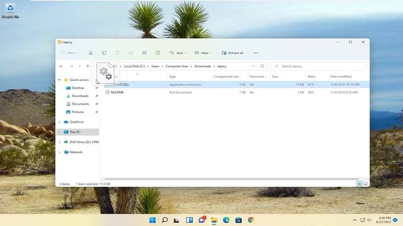Select Downloads in the address bar path
The image size is (403, 226).
pos(203,66)
